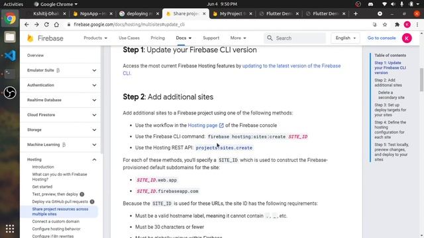Reload the current page
The width and height of the screenshot is (424, 238).
pyautogui.click(x=46, y=24)
